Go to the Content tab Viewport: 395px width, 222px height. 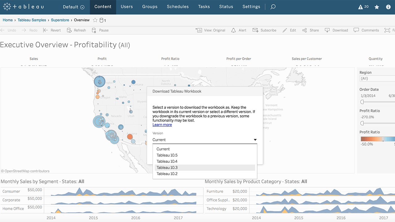click(x=103, y=7)
